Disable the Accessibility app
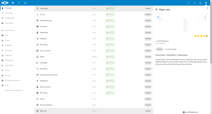Image resolution: width=212 pixels, height=114 pixels. coord(148,8)
